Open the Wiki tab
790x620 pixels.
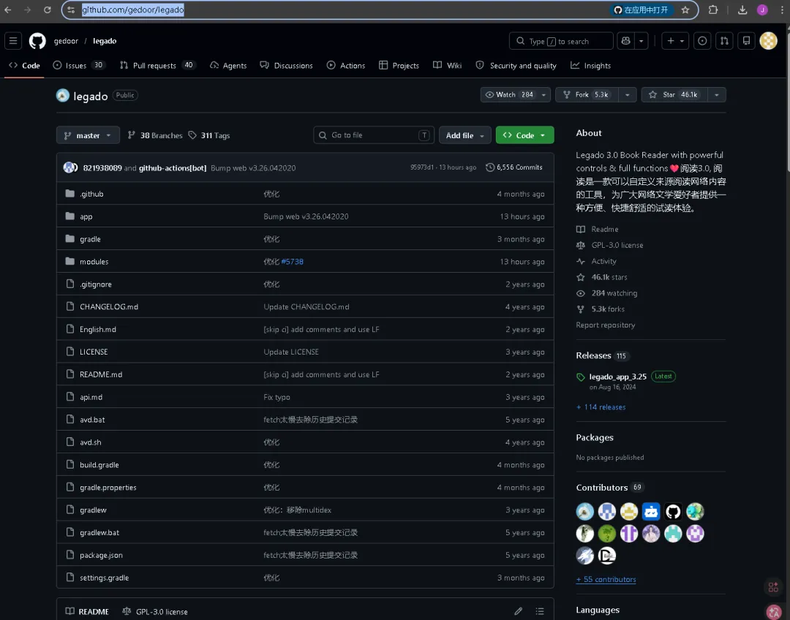(x=448, y=66)
